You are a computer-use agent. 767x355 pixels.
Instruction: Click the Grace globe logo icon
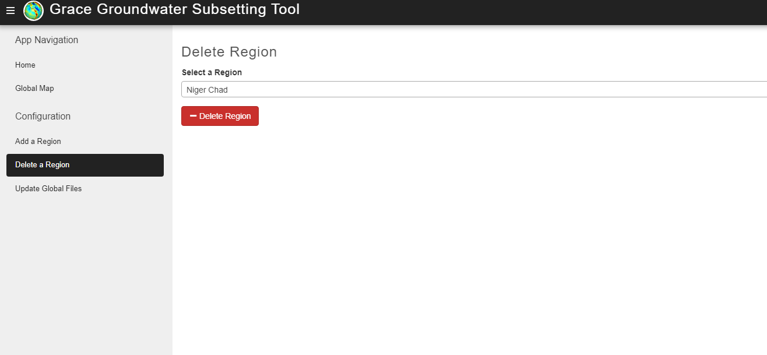pos(33,11)
